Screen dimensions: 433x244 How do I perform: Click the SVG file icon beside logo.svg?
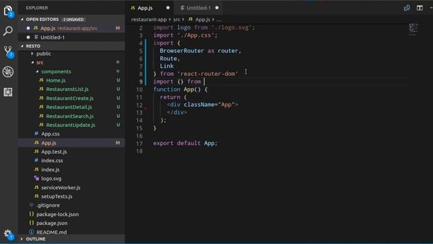click(37, 178)
